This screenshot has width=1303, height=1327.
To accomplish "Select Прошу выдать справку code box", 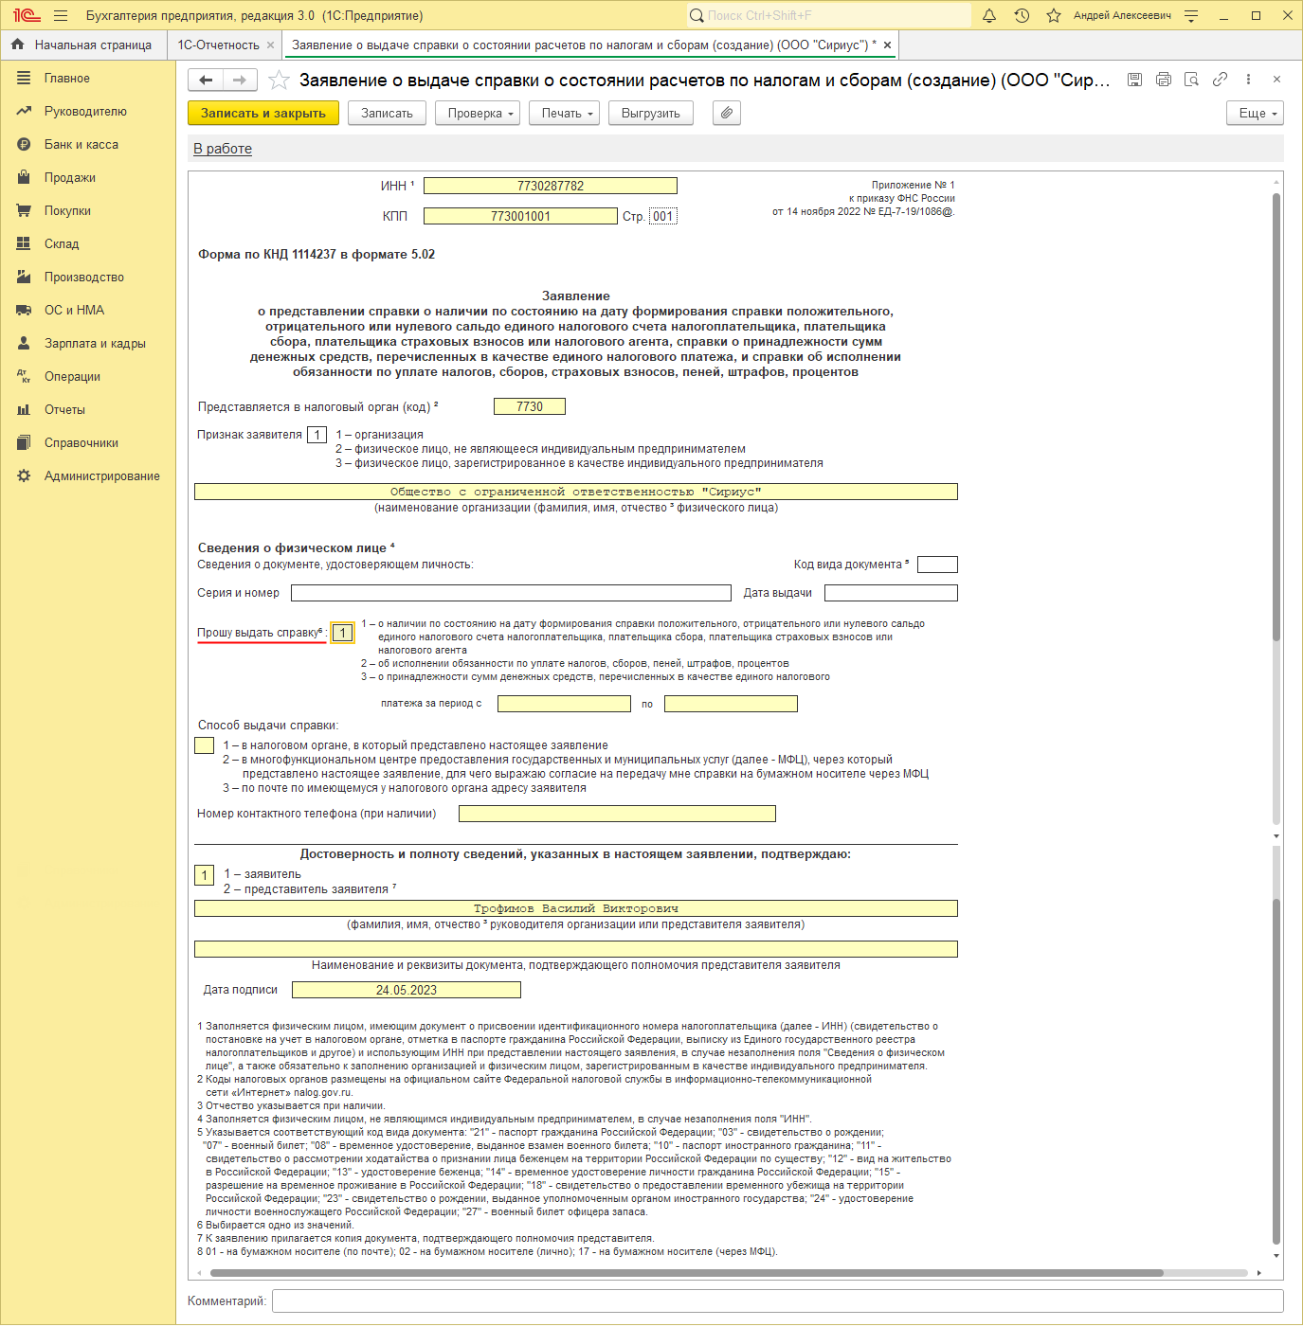I will (x=343, y=633).
